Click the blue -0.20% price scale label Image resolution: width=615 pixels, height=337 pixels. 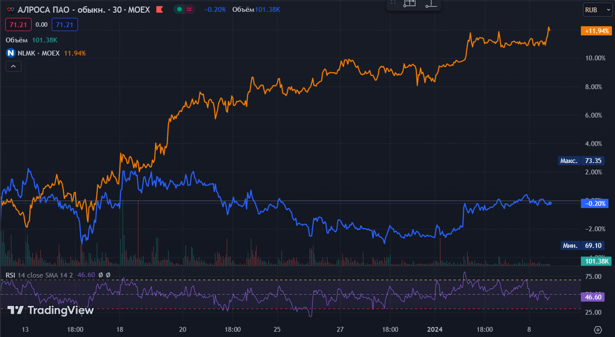point(595,203)
